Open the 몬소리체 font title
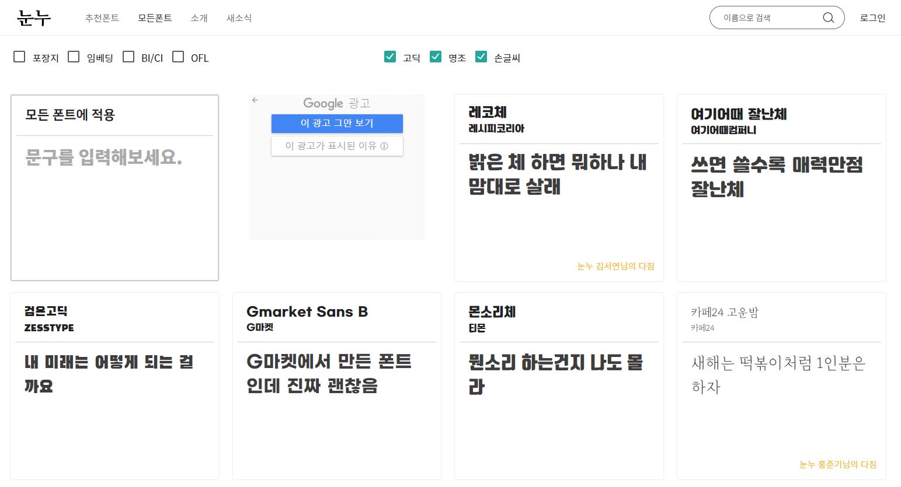The width and height of the screenshot is (901, 487). point(492,311)
